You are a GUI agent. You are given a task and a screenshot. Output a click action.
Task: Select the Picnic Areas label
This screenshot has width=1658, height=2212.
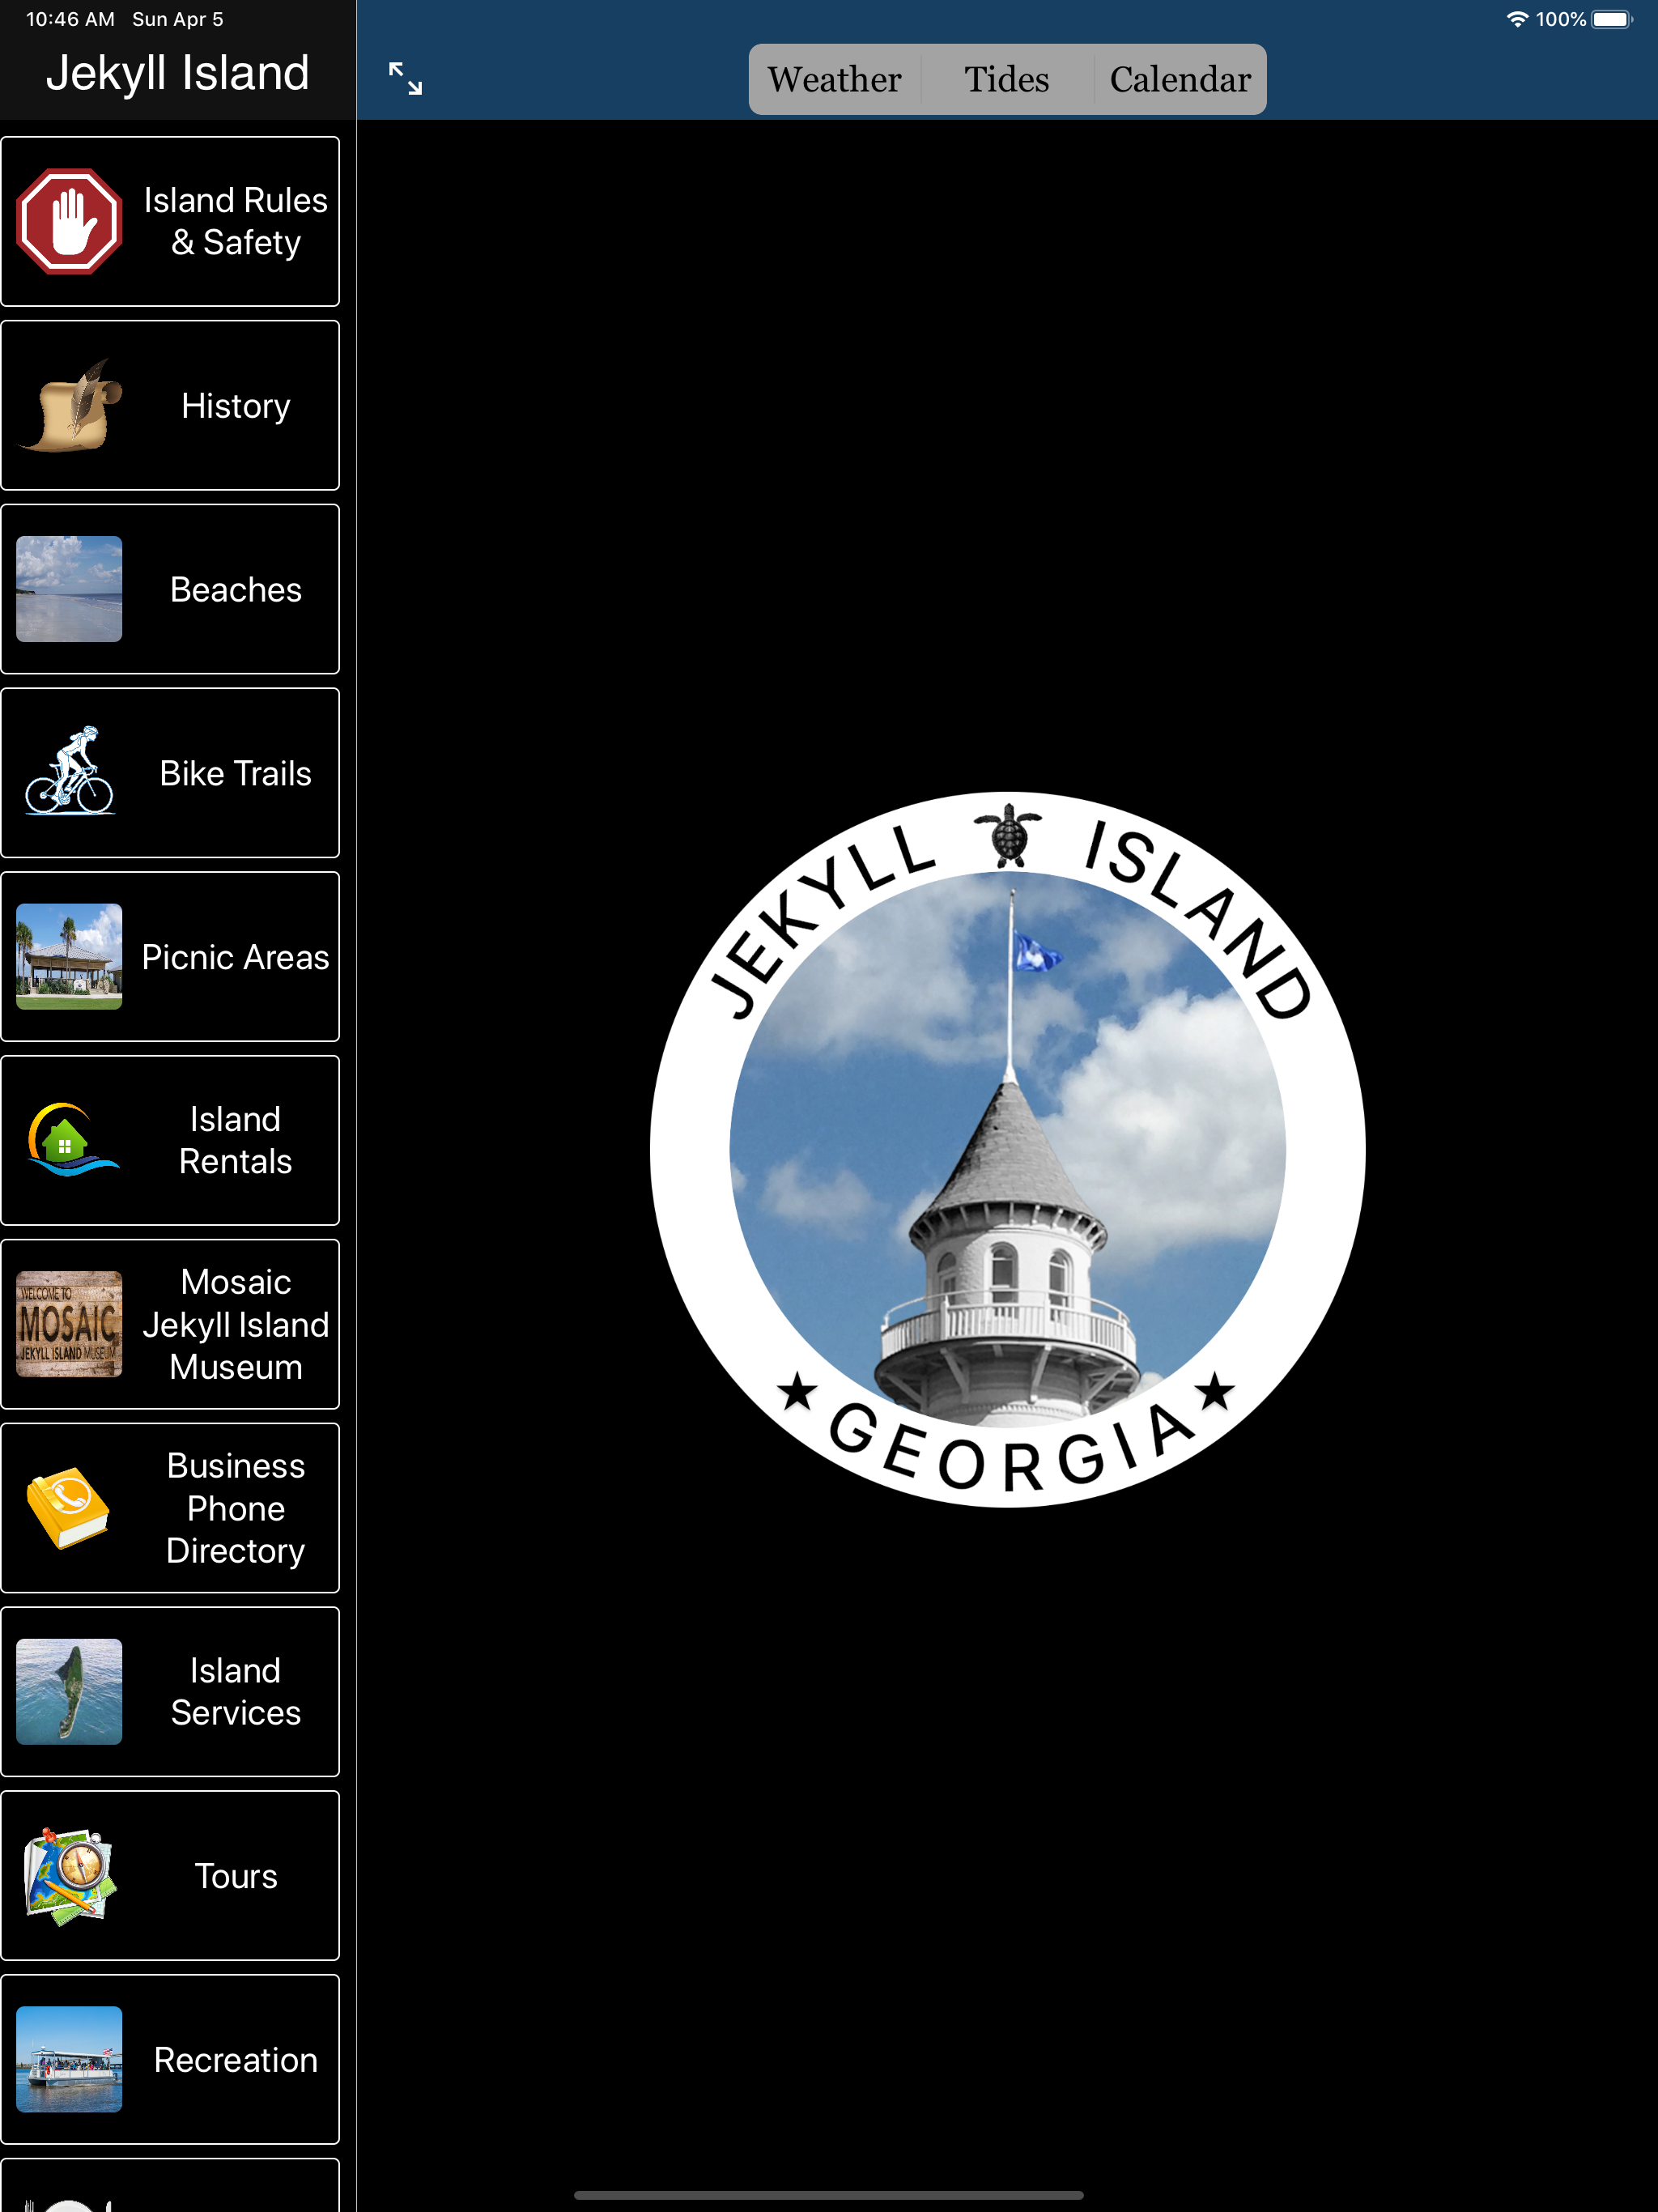(x=236, y=957)
